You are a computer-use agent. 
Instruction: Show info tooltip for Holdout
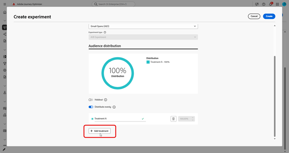[106, 100]
